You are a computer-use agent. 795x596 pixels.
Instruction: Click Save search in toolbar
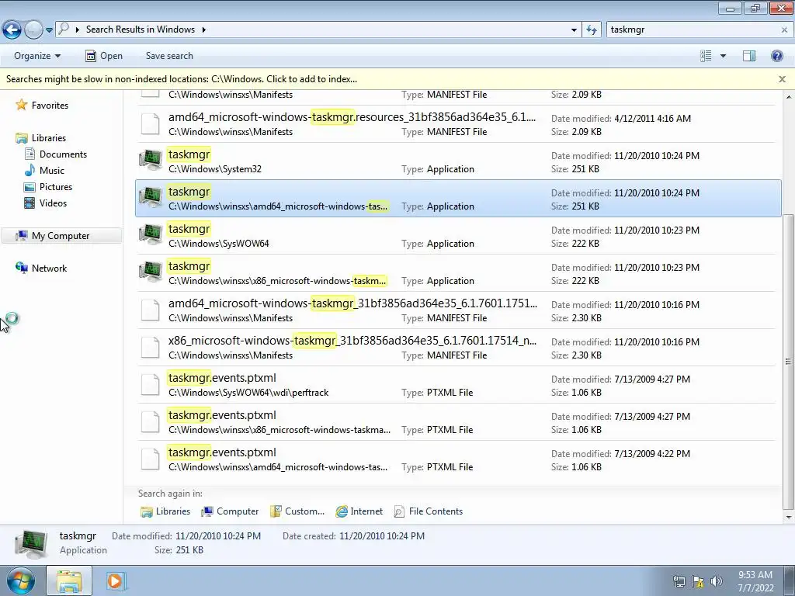(x=169, y=56)
